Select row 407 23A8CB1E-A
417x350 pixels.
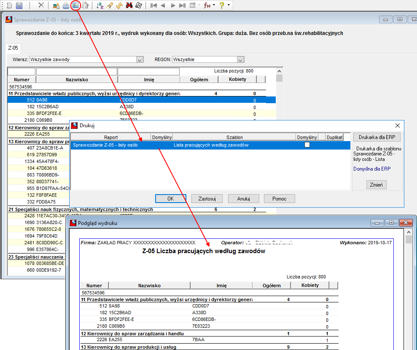[x=38, y=148]
